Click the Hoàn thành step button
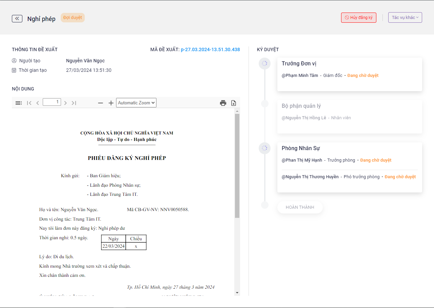434x308 pixels. [x=300, y=207]
